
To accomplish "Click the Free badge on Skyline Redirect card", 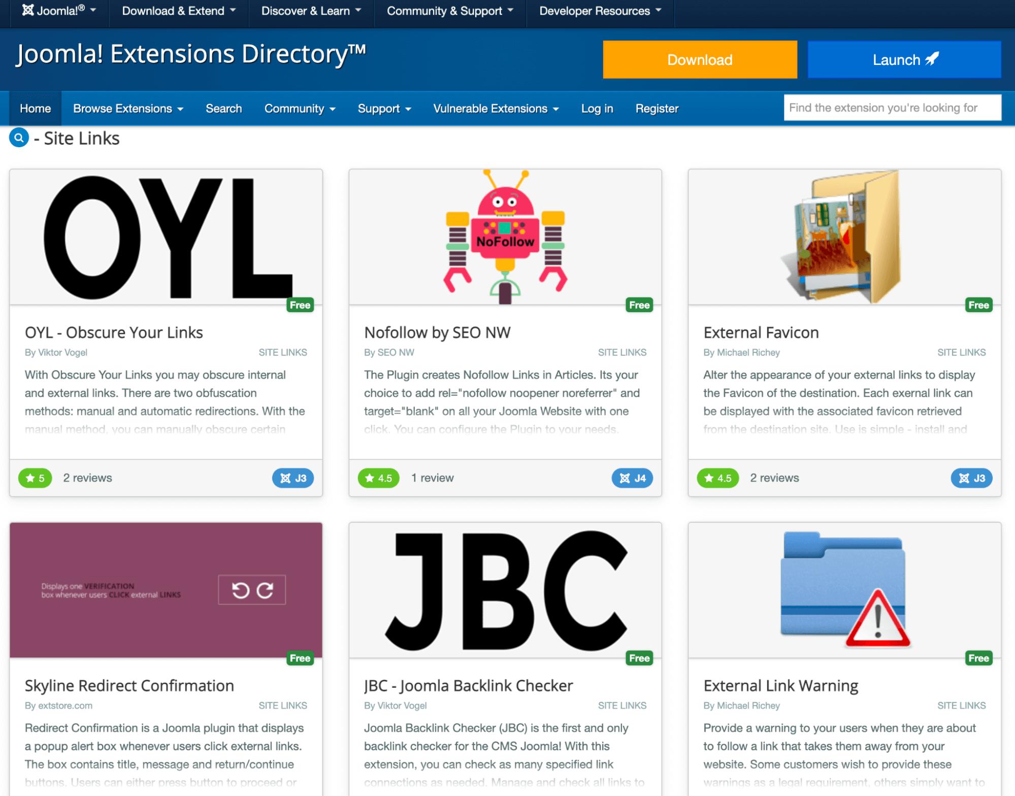I will (300, 658).
